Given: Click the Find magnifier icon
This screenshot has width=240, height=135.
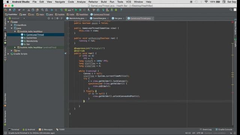Looking at the screenshot, I should 42,10.
